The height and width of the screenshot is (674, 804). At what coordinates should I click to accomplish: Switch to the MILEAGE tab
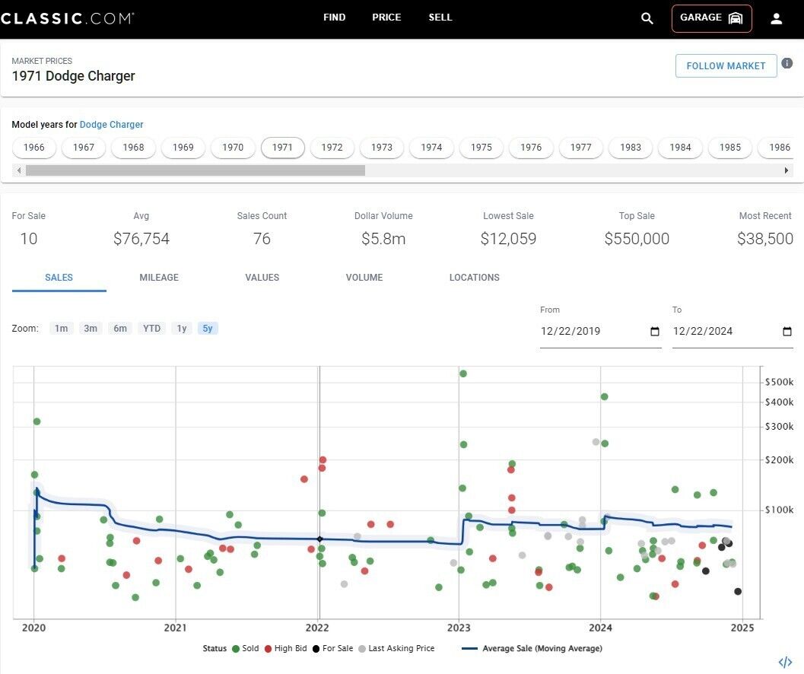[x=159, y=278]
